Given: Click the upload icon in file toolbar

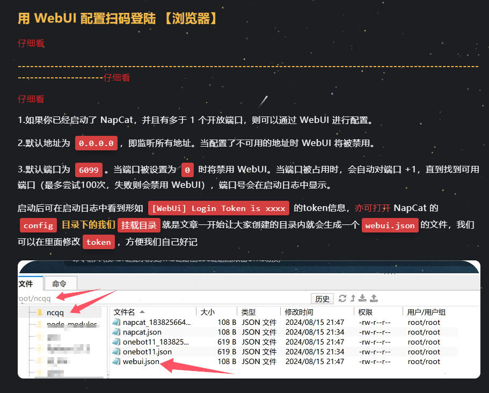Looking at the screenshot, I should click(x=374, y=299).
